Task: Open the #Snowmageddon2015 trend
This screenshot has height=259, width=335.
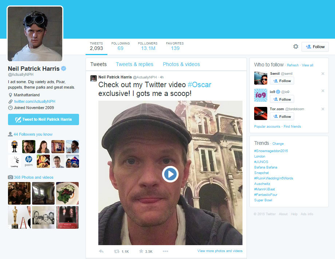Action: (x=271, y=151)
